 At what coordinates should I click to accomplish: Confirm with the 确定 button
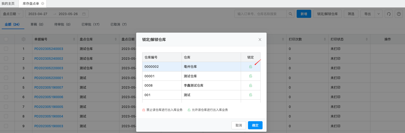[x=255, y=125]
